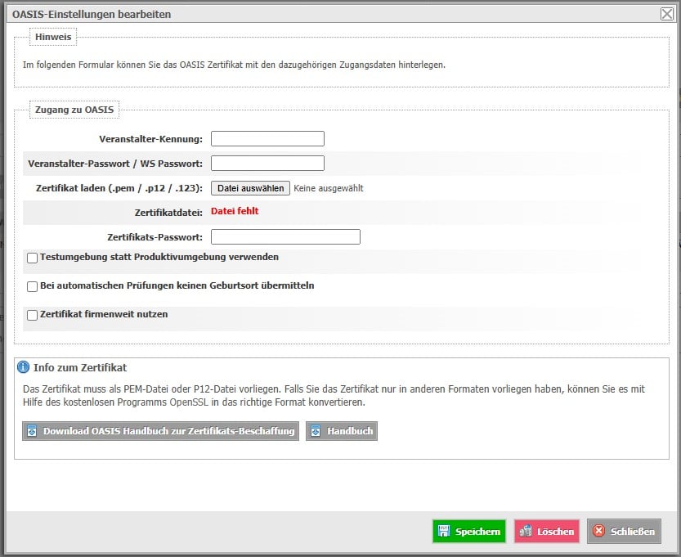Click the Info zum Zertifikat heading
The image size is (681, 557).
(x=80, y=367)
